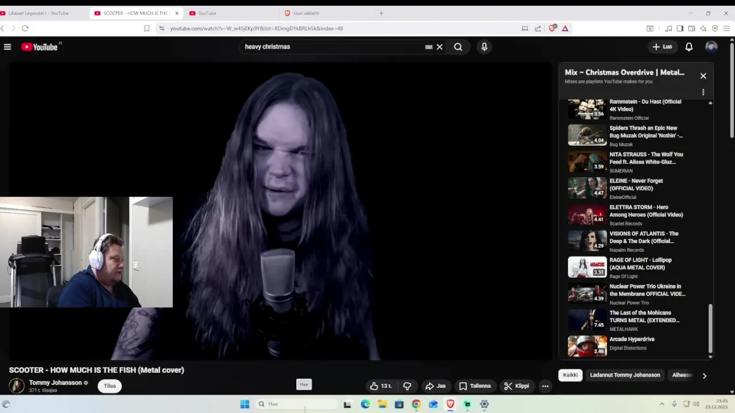Click the Mix playlist scrollbar
The width and height of the screenshot is (735, 413).
pos(710,328)
